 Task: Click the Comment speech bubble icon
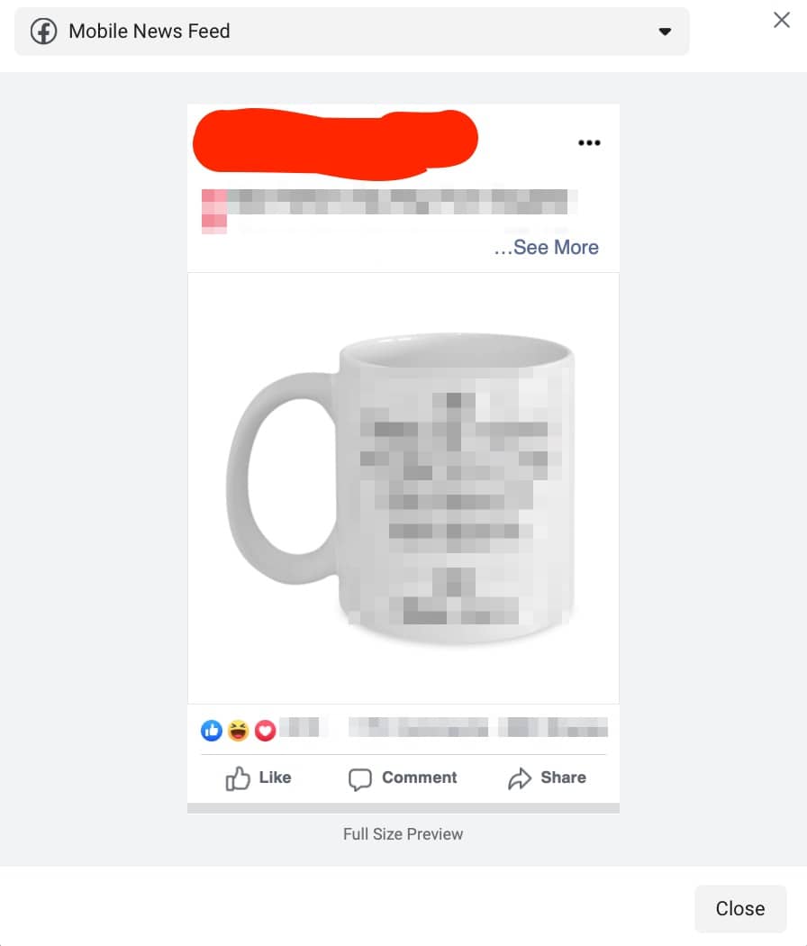[360, 779]
